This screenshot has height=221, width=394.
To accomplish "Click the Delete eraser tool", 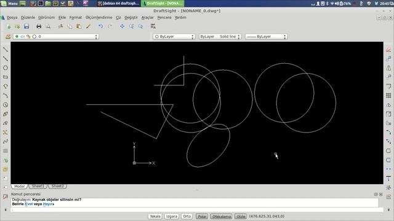I will (388, 50).
